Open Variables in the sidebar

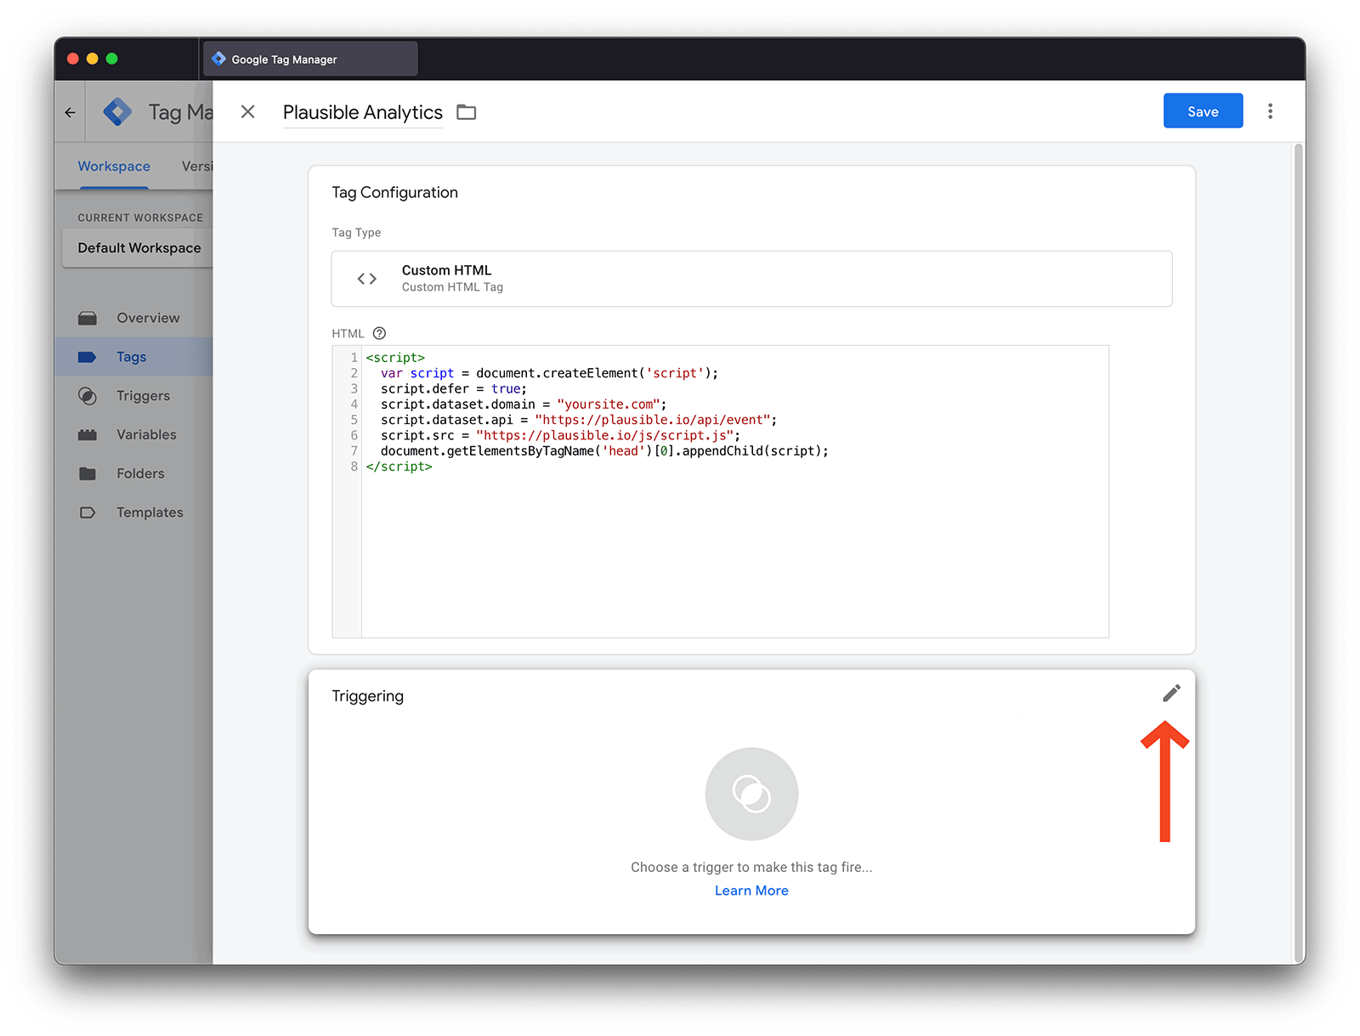146,435
